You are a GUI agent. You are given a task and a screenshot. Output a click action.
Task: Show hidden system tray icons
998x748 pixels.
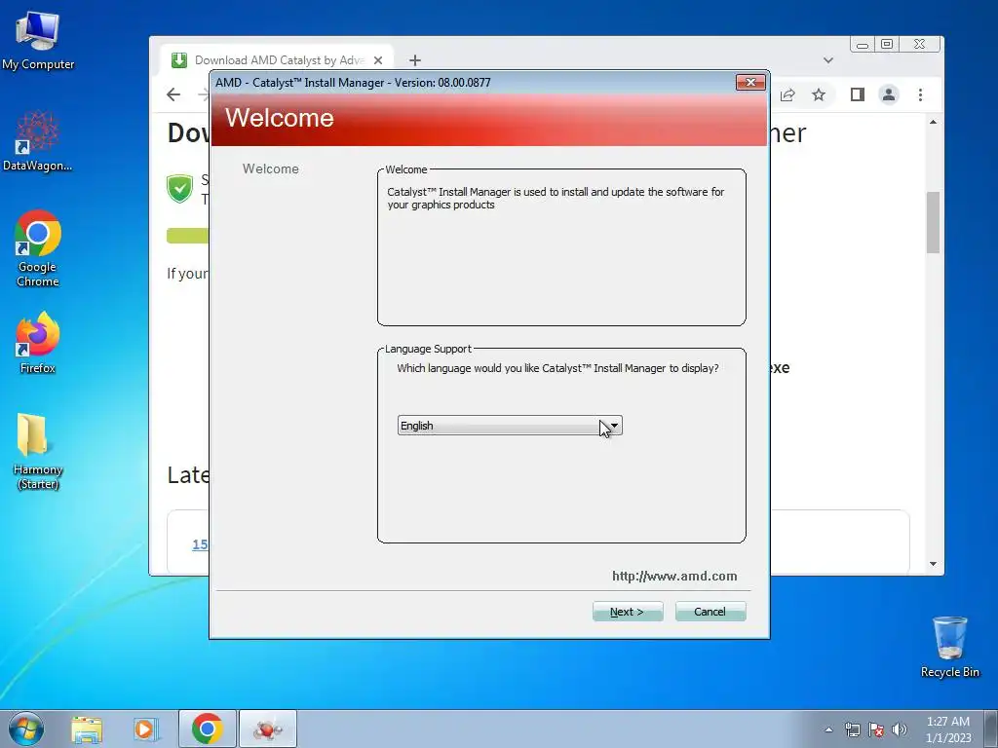pyautogui.click(x=828, y=729)
